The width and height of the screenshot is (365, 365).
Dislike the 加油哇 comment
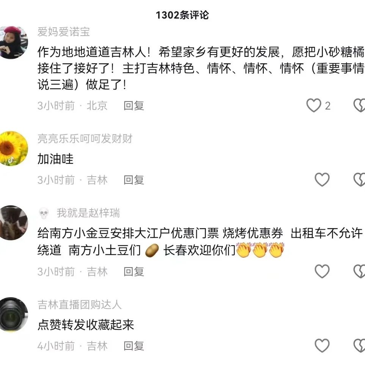[x=359, y=180]
